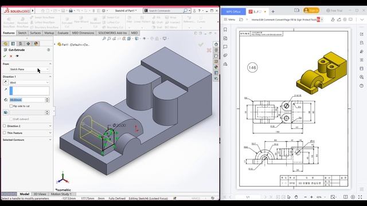367x206 pixels.
Task: Click the WPS Sign in button
Action: 311,10
